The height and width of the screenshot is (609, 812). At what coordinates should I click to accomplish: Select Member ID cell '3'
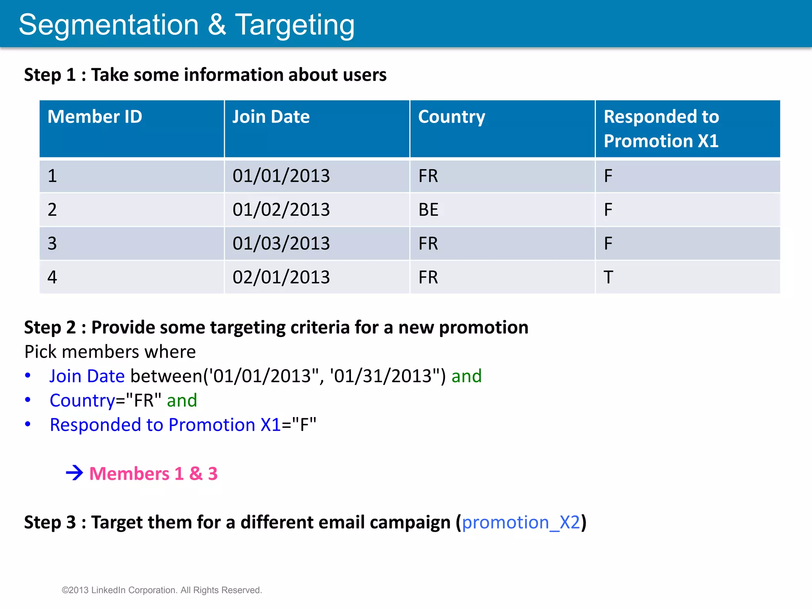click(132, 243)
